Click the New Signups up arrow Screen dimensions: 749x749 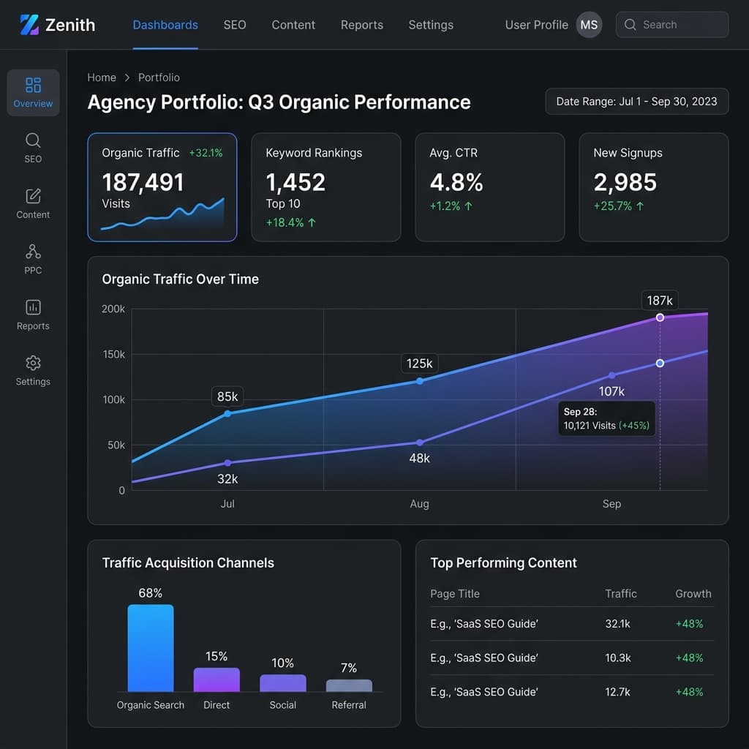pos(639,206)
